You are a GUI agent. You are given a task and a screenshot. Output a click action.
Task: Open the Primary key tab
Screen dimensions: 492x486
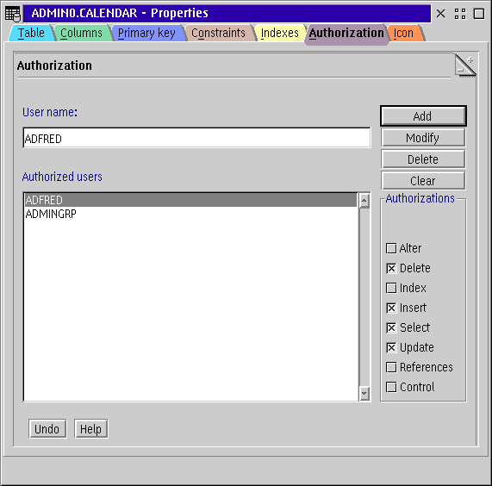(146, 33)
